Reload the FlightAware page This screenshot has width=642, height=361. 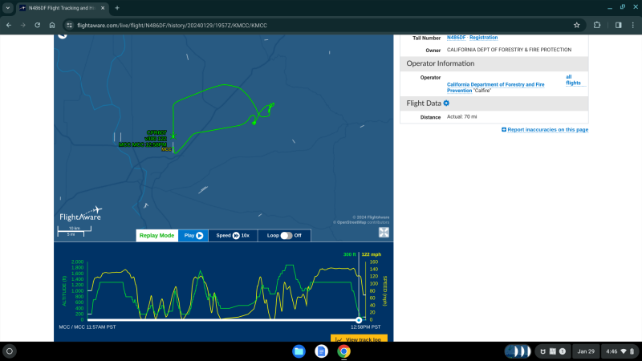click(x=37, y=26)
